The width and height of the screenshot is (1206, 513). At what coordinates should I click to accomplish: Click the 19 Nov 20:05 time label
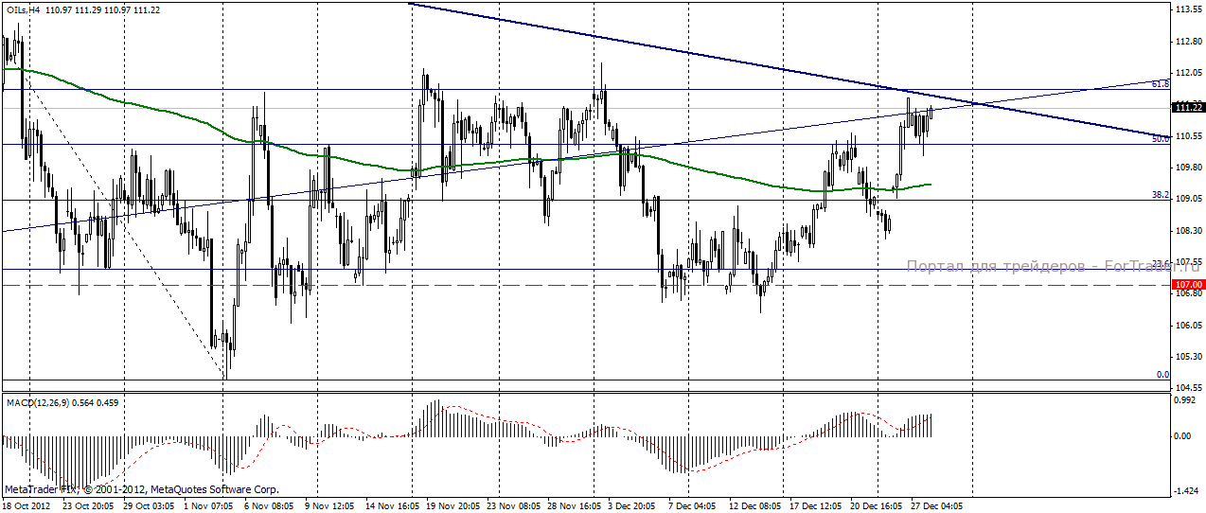click(454, 506)
